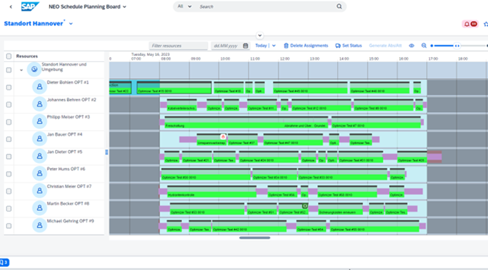Select the Hydrantenkontrolle assignment
This screenshot has width=488, height=270.
click(x=212, y=192)
